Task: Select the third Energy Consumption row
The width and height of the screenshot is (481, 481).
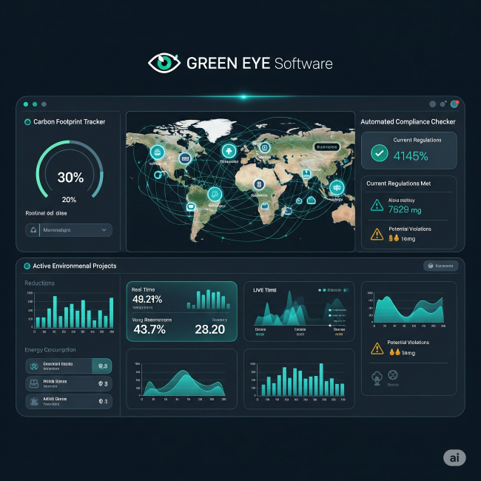Action: [x=69, y=401]
